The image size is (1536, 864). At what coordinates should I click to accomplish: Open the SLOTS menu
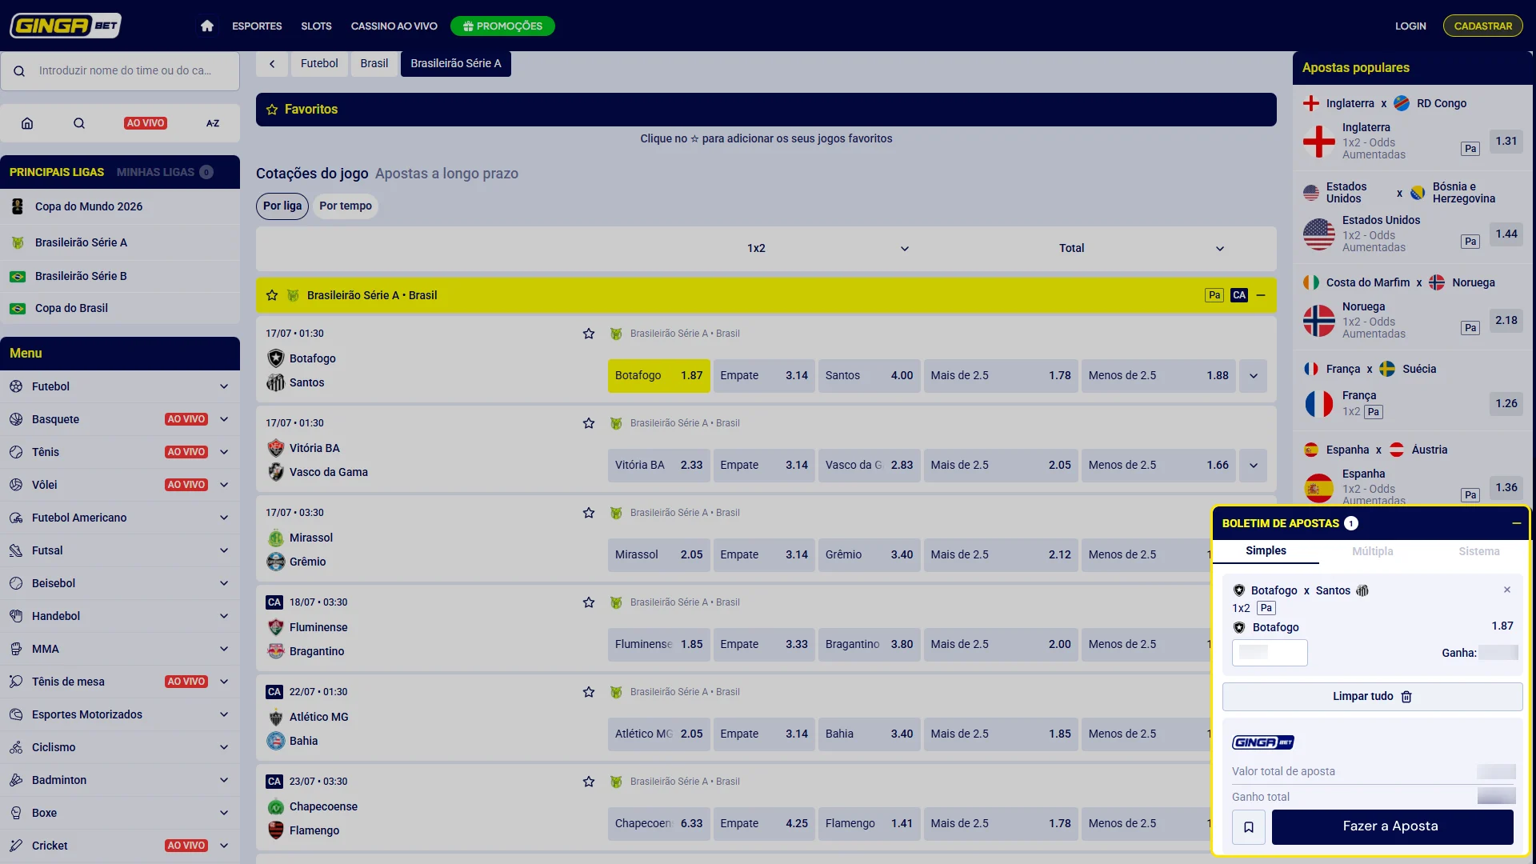(316, 26)
